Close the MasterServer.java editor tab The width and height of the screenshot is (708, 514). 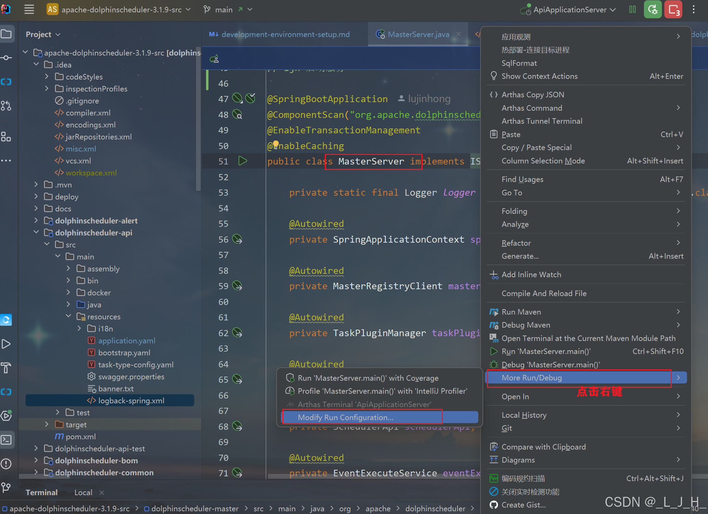459,34
